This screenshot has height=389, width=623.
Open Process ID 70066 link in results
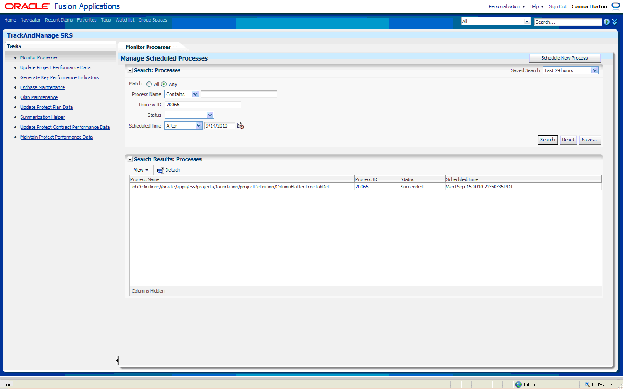362,186
